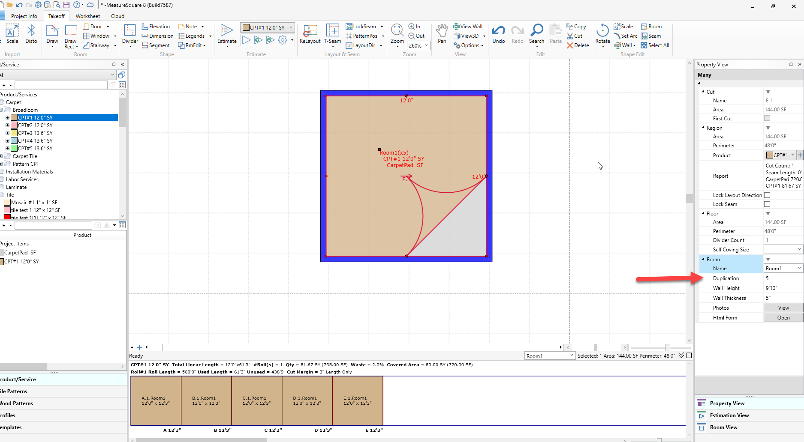Toggle the Lock Seam checkbox

point(767,204)
